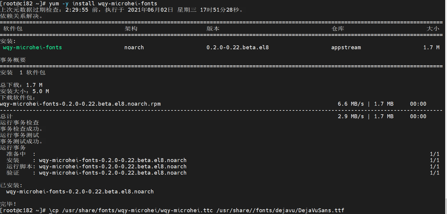Click the 仓库 column header
Screen dimensions: 447x214
(337, 29)
